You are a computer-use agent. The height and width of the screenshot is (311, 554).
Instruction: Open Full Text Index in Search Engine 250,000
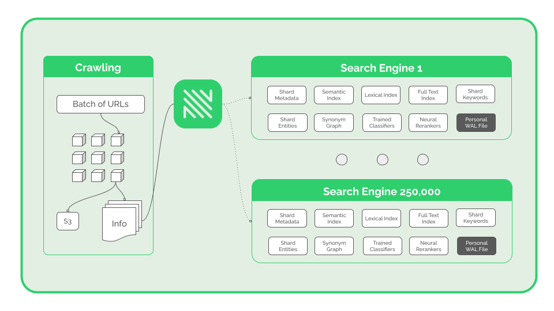click(428, 218)
